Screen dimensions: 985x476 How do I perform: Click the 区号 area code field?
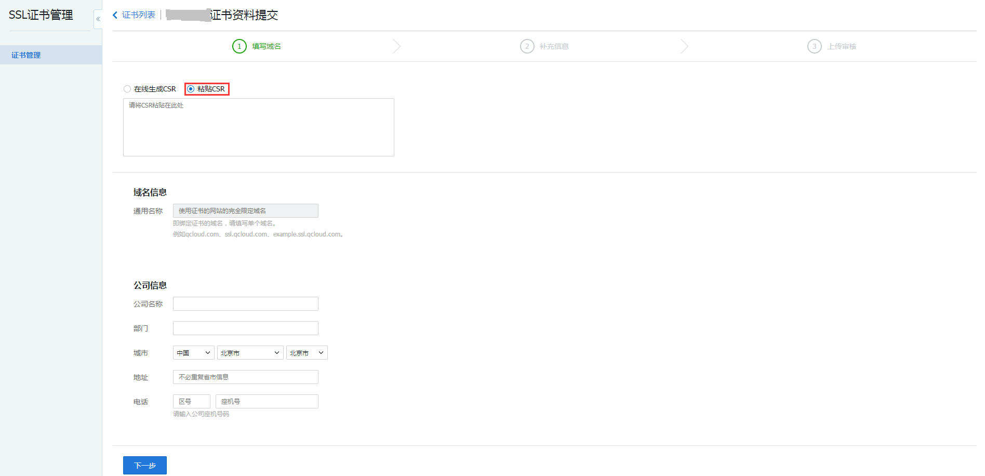click(191, 402)
